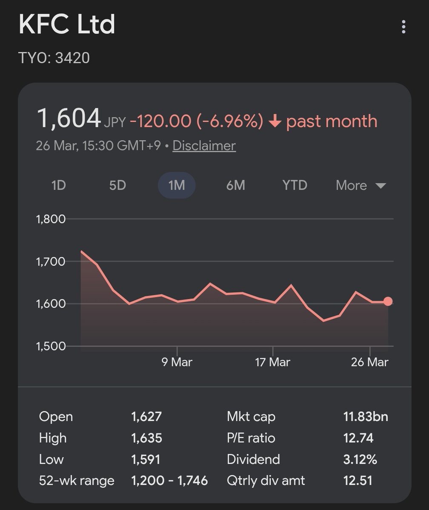Click the P/E ratio label
The image size is (429, 510).
pyautogui.click(x=251, y=438)
